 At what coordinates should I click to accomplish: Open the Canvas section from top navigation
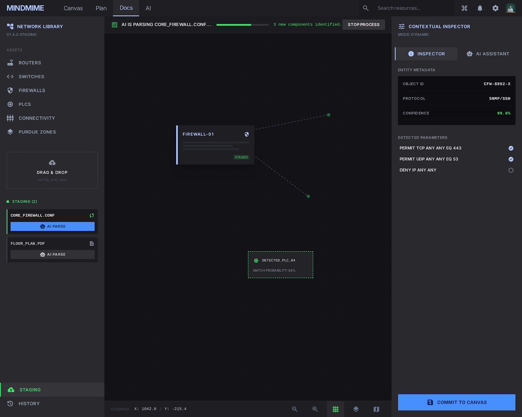(73, 8)
